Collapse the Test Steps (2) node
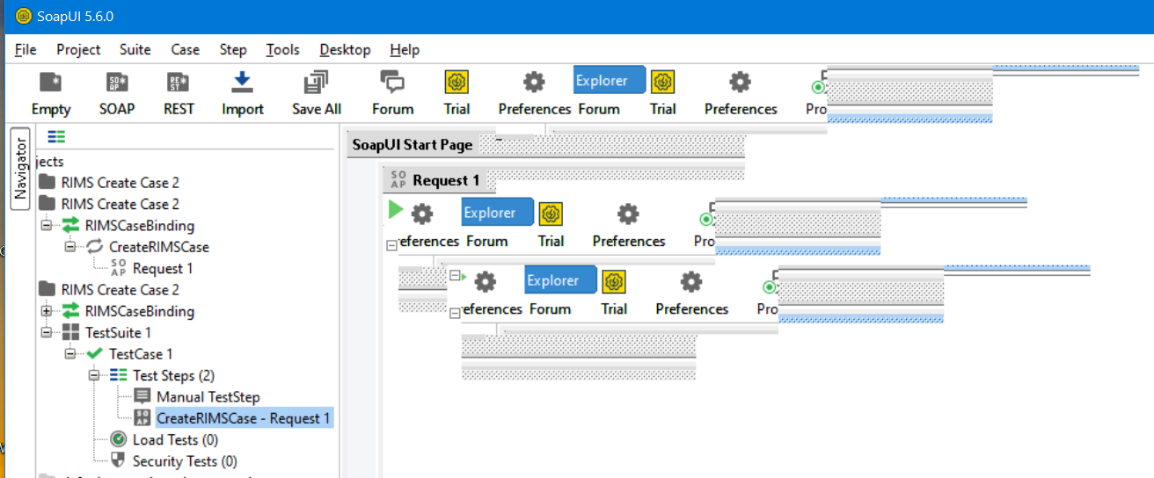1154x478 pixels. (x=94, y=375)
